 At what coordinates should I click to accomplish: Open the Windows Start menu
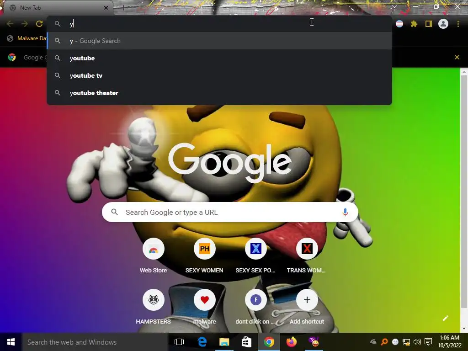[11, 342]
